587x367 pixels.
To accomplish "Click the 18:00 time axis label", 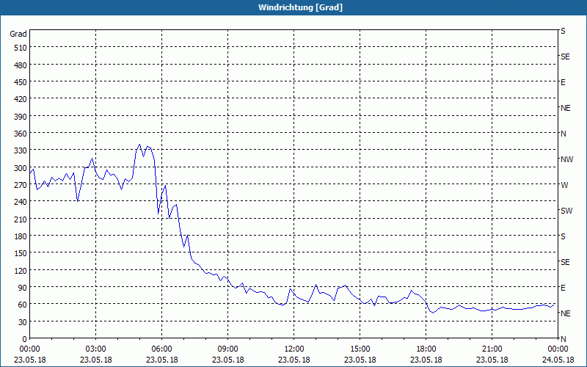I will click(426, 349).
